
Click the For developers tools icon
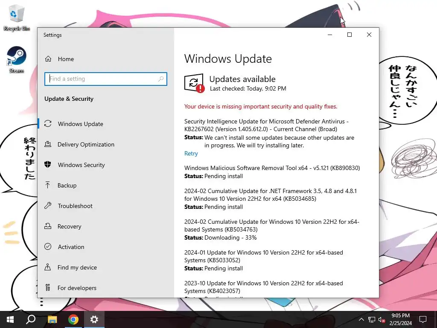point(48,287)
